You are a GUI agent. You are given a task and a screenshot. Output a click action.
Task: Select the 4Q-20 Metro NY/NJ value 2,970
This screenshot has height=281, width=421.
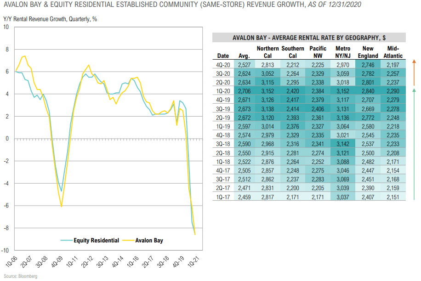343,65
